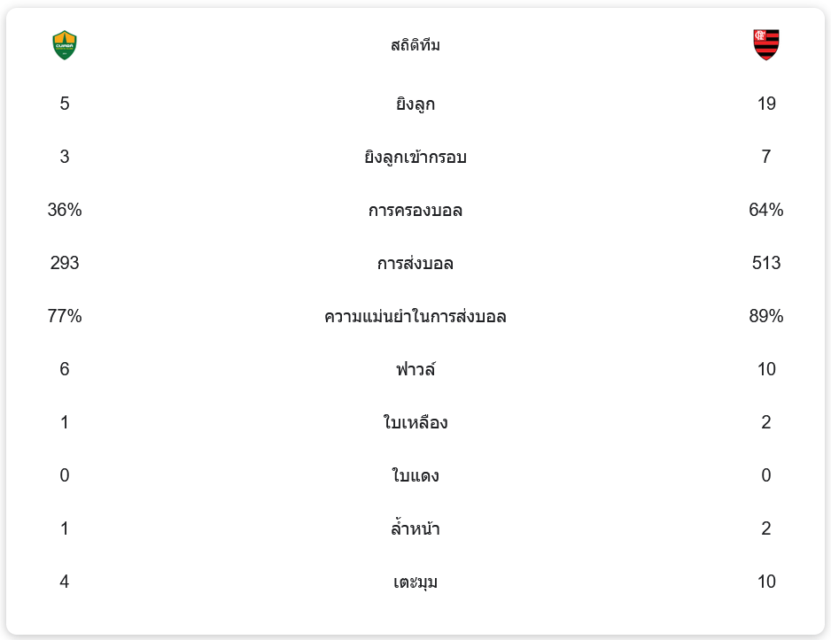Click Flamengo's 19 shots value
The width and height of the screenshot is (831, 640).
click(766, 104)
